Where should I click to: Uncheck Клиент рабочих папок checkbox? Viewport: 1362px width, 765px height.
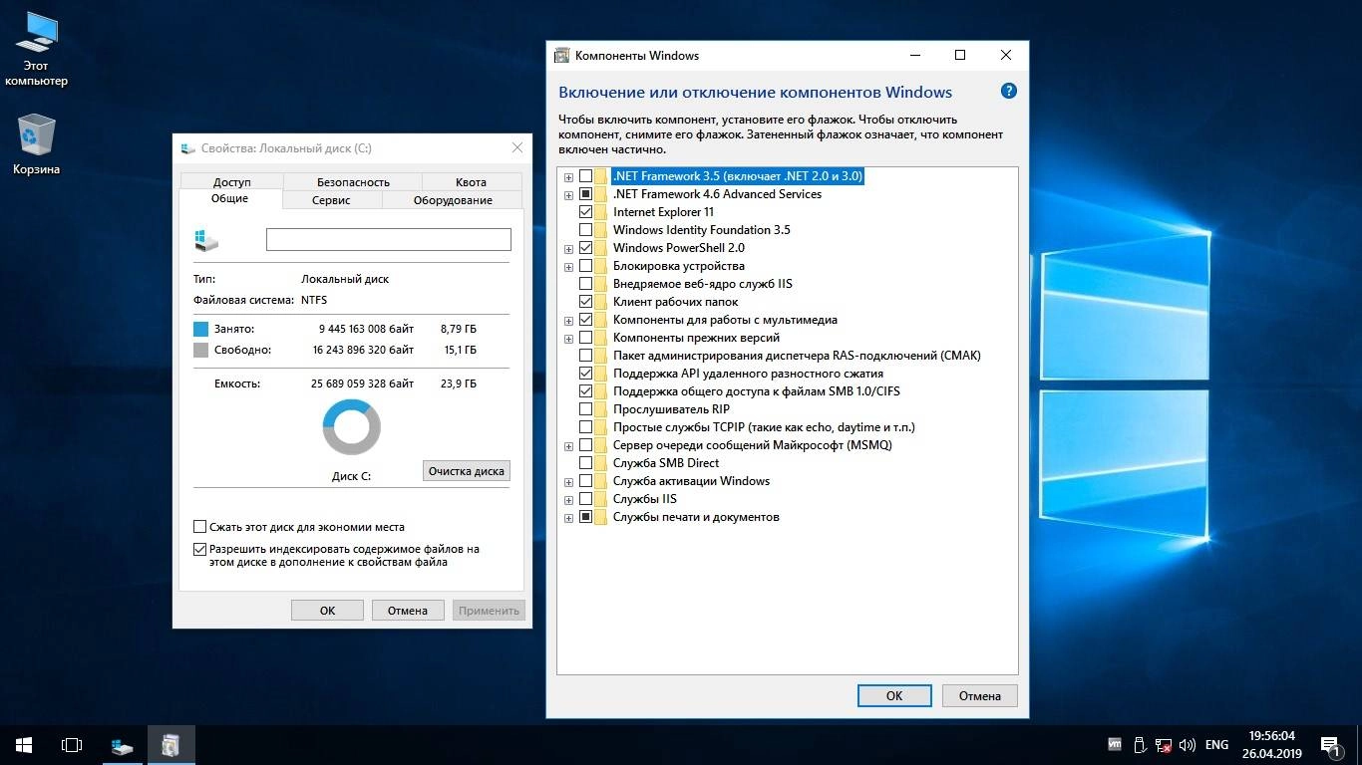pos(585,302)
